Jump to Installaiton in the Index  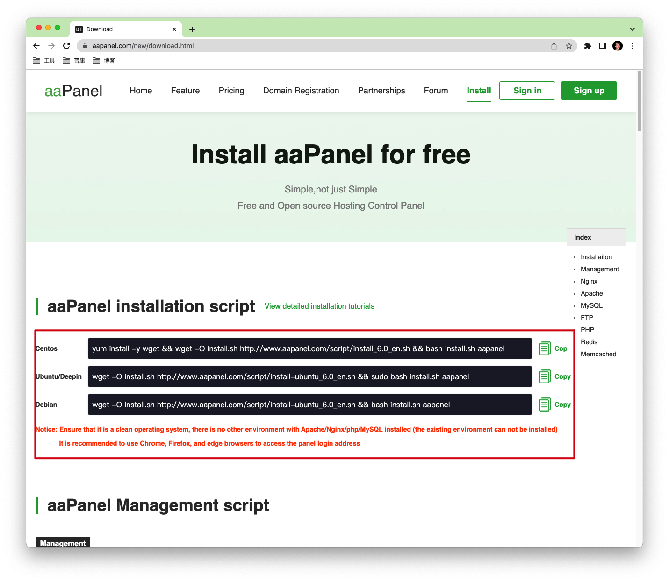(x=596, y=257)
